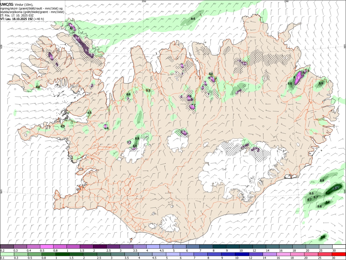Image resolution: width=346 pixels, height=260 pixels.
Task: Click the '15W' longitude label
Action: click(286, 1)
